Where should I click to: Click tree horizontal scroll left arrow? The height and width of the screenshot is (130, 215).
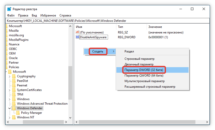tap(8, 122)
